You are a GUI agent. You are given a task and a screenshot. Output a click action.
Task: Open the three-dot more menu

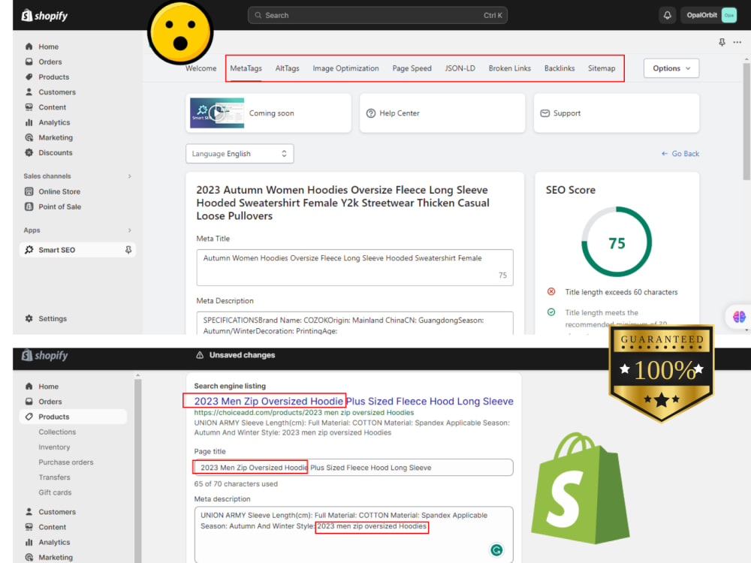tap(737, 42)
